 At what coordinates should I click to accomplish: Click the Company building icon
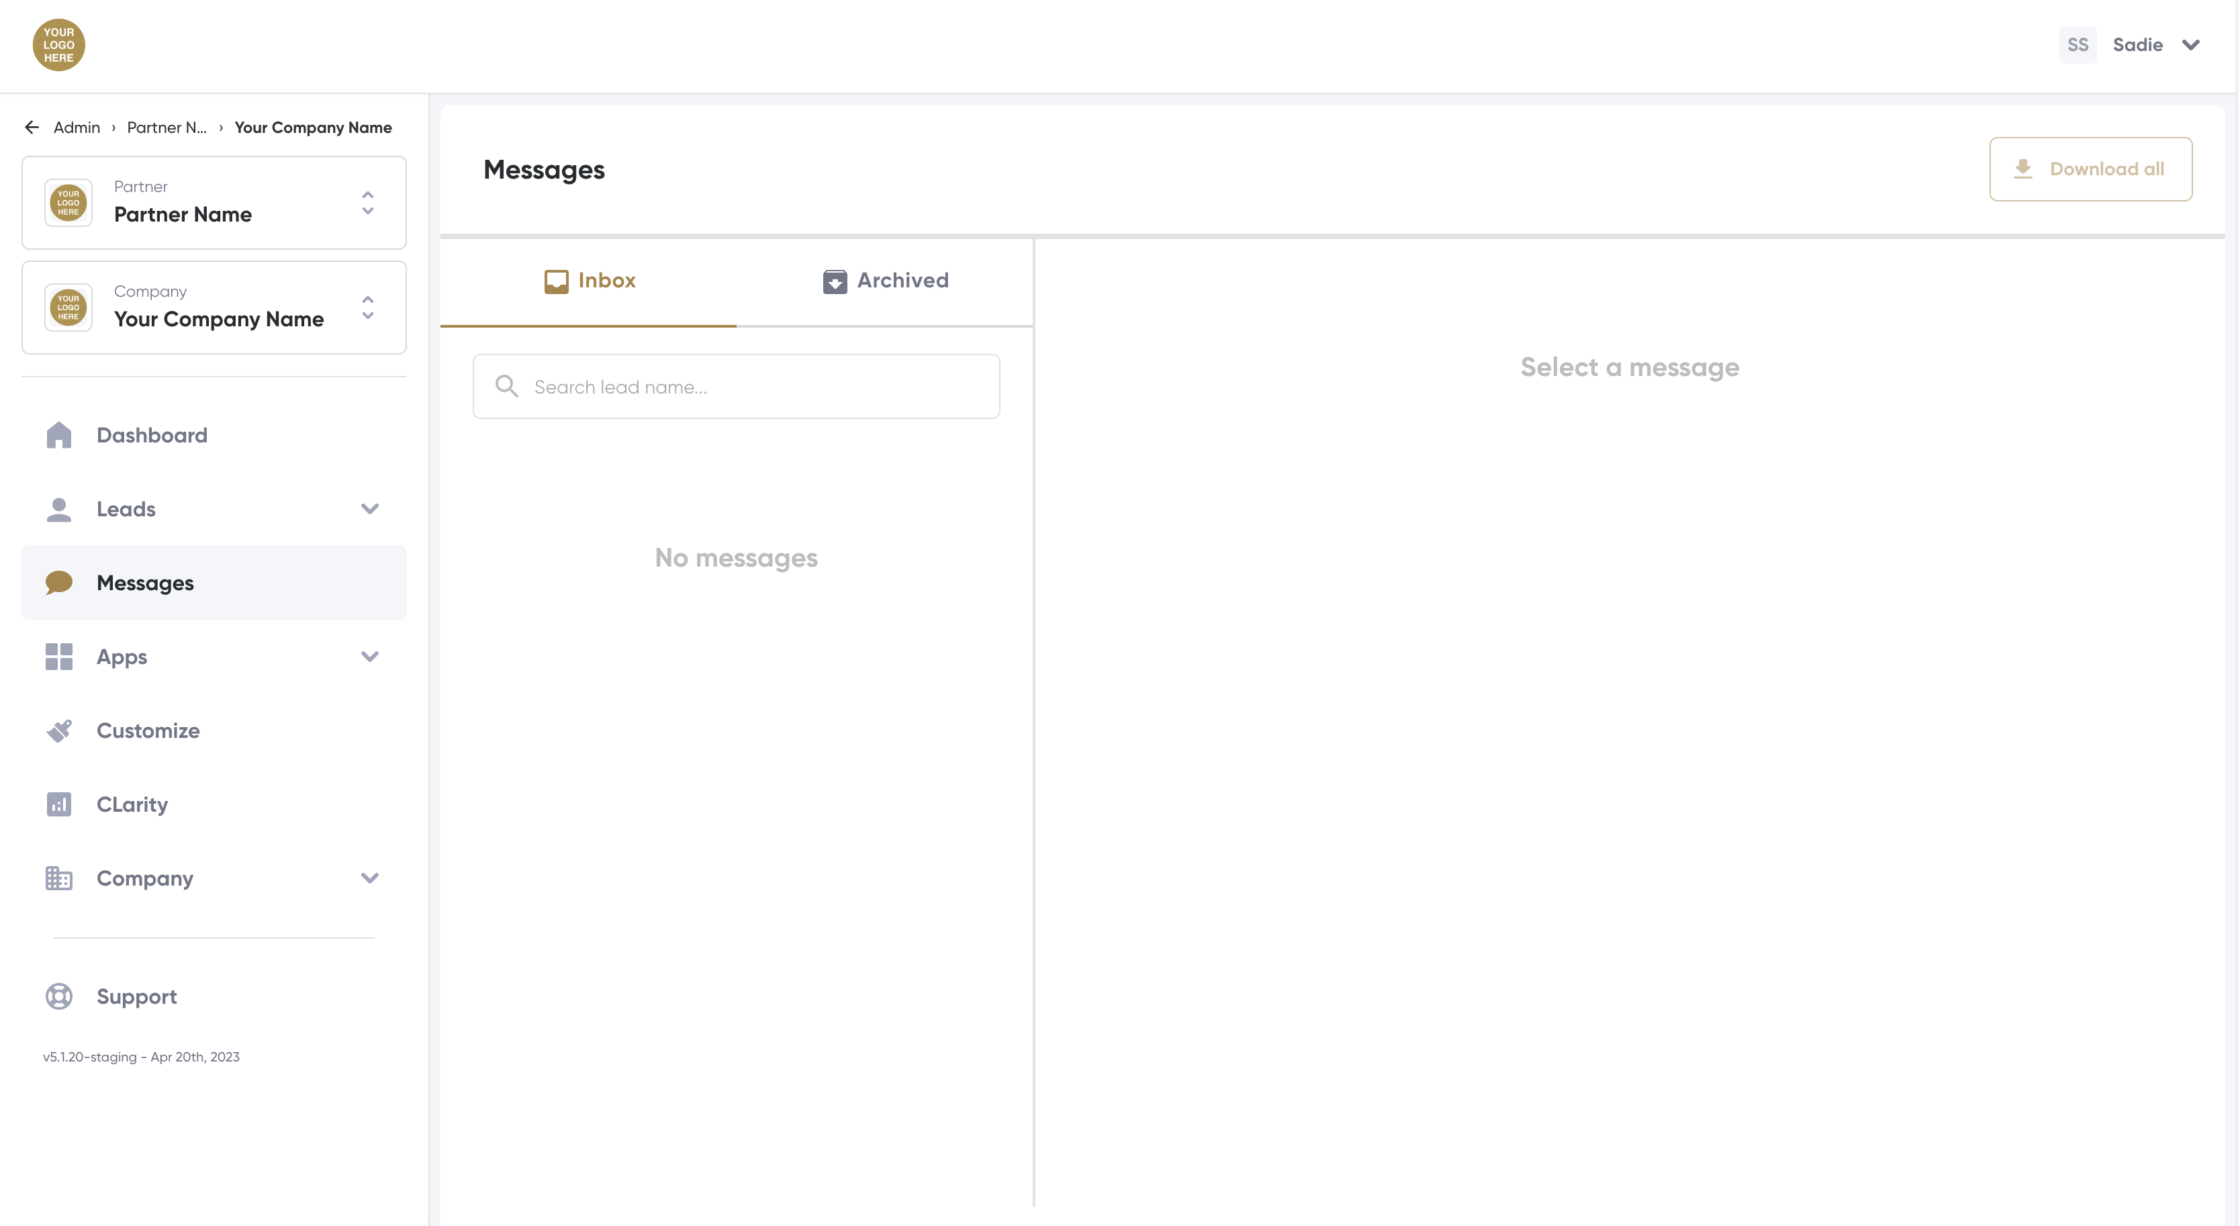coord(58,878)
